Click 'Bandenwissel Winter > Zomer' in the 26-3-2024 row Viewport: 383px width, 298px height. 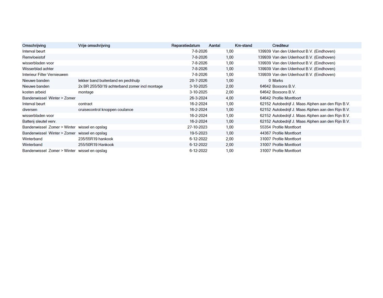49,98
